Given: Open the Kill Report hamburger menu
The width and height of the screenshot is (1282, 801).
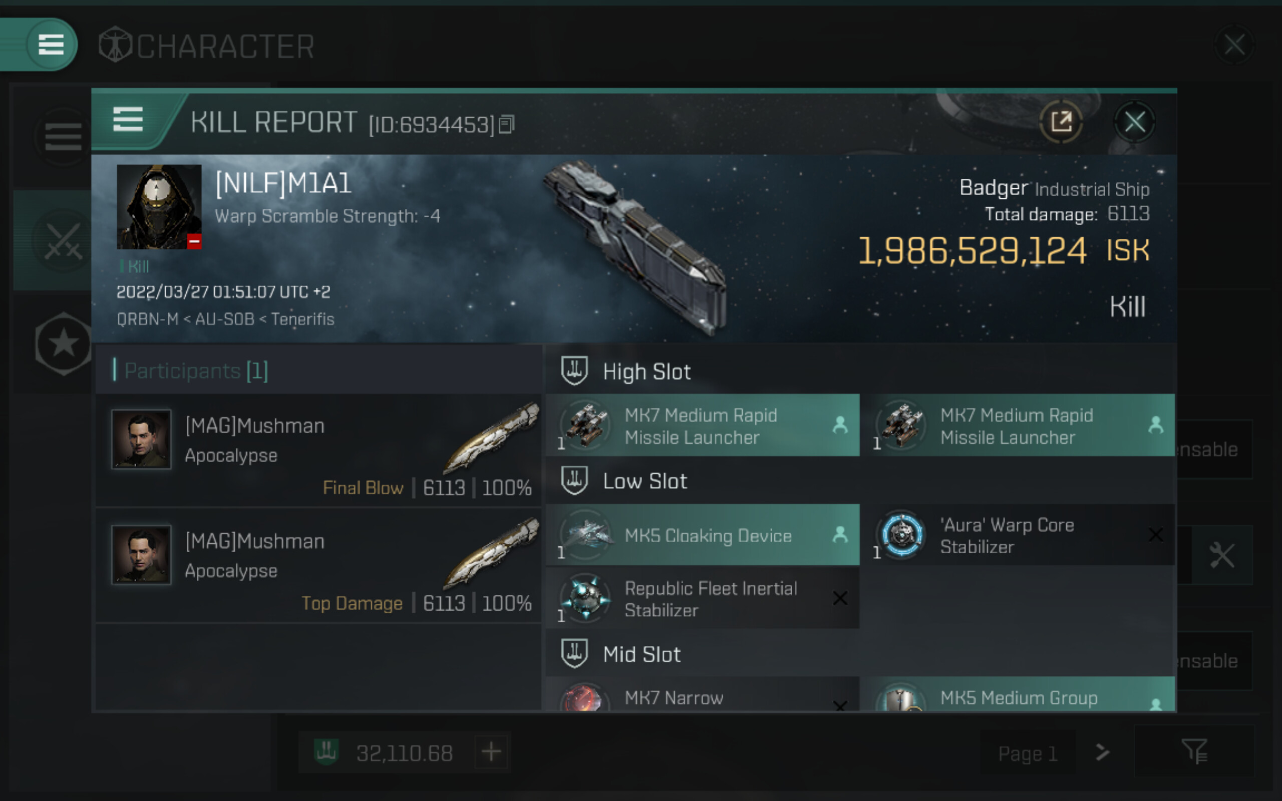Looking at the screenshot, I should pyautogui.click(x=128, y=120).
